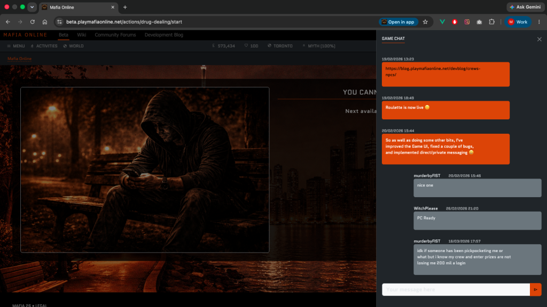Click the address bar URL

coord(124,22)
